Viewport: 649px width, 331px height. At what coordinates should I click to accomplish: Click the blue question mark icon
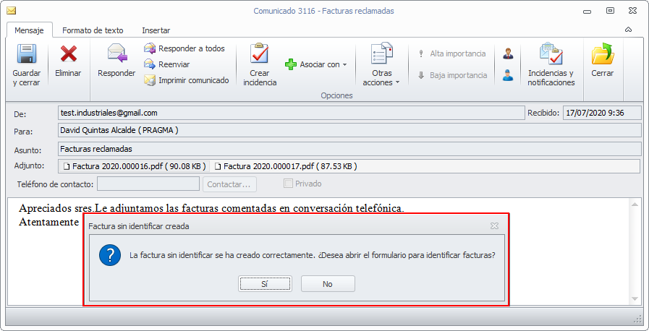coord(110,255)
